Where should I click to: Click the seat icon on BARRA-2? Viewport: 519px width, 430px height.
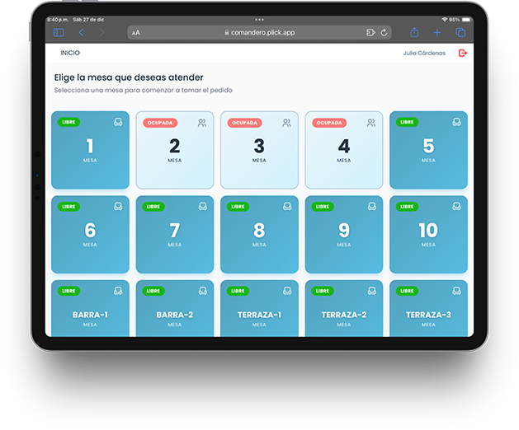(x=203, y=291)
